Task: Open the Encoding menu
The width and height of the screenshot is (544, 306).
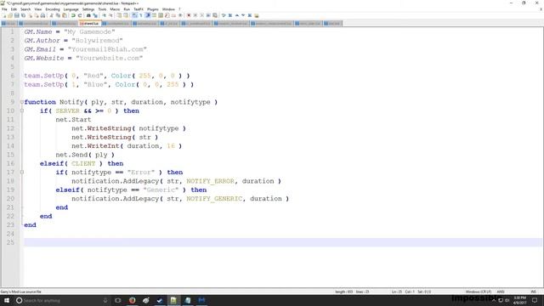Action: tap(53, 9)
